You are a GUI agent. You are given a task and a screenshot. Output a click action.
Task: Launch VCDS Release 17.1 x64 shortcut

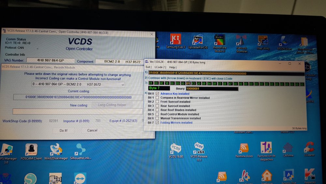point(199,152)
